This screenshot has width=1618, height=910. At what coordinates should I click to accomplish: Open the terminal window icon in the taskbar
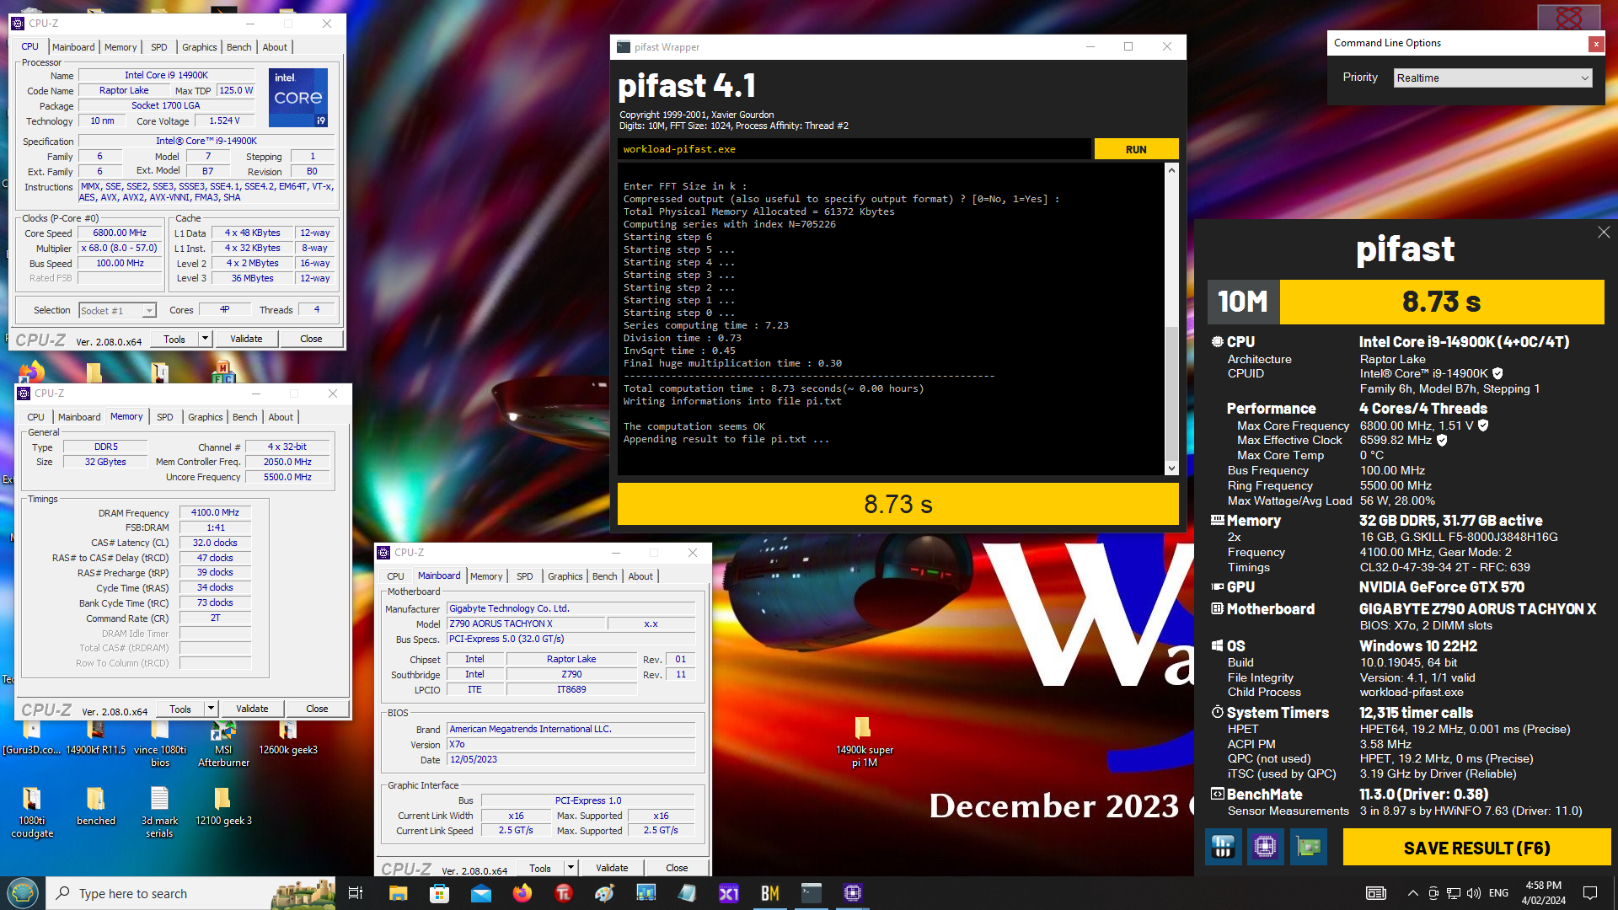811,893
